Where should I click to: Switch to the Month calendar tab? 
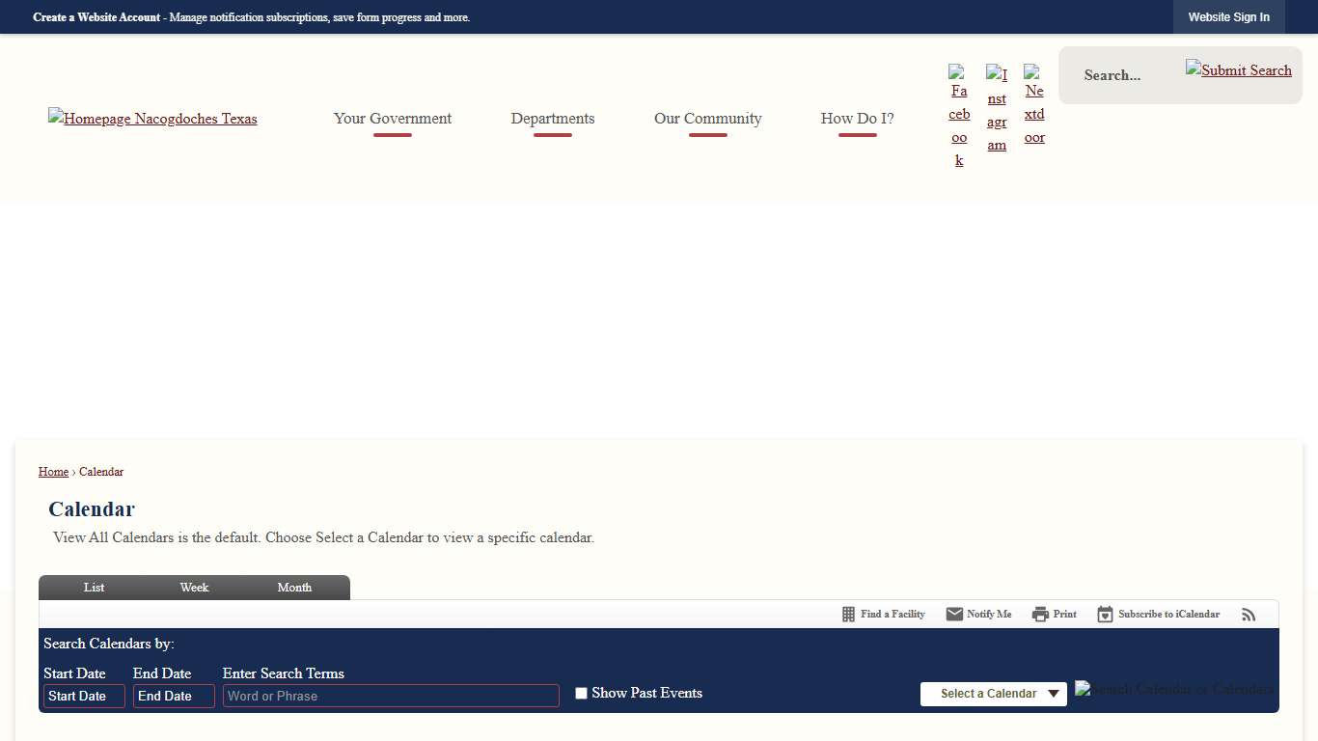[x=294, y=588]
